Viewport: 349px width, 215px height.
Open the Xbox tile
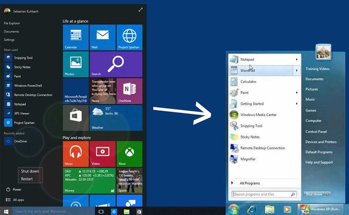point(129,154)
